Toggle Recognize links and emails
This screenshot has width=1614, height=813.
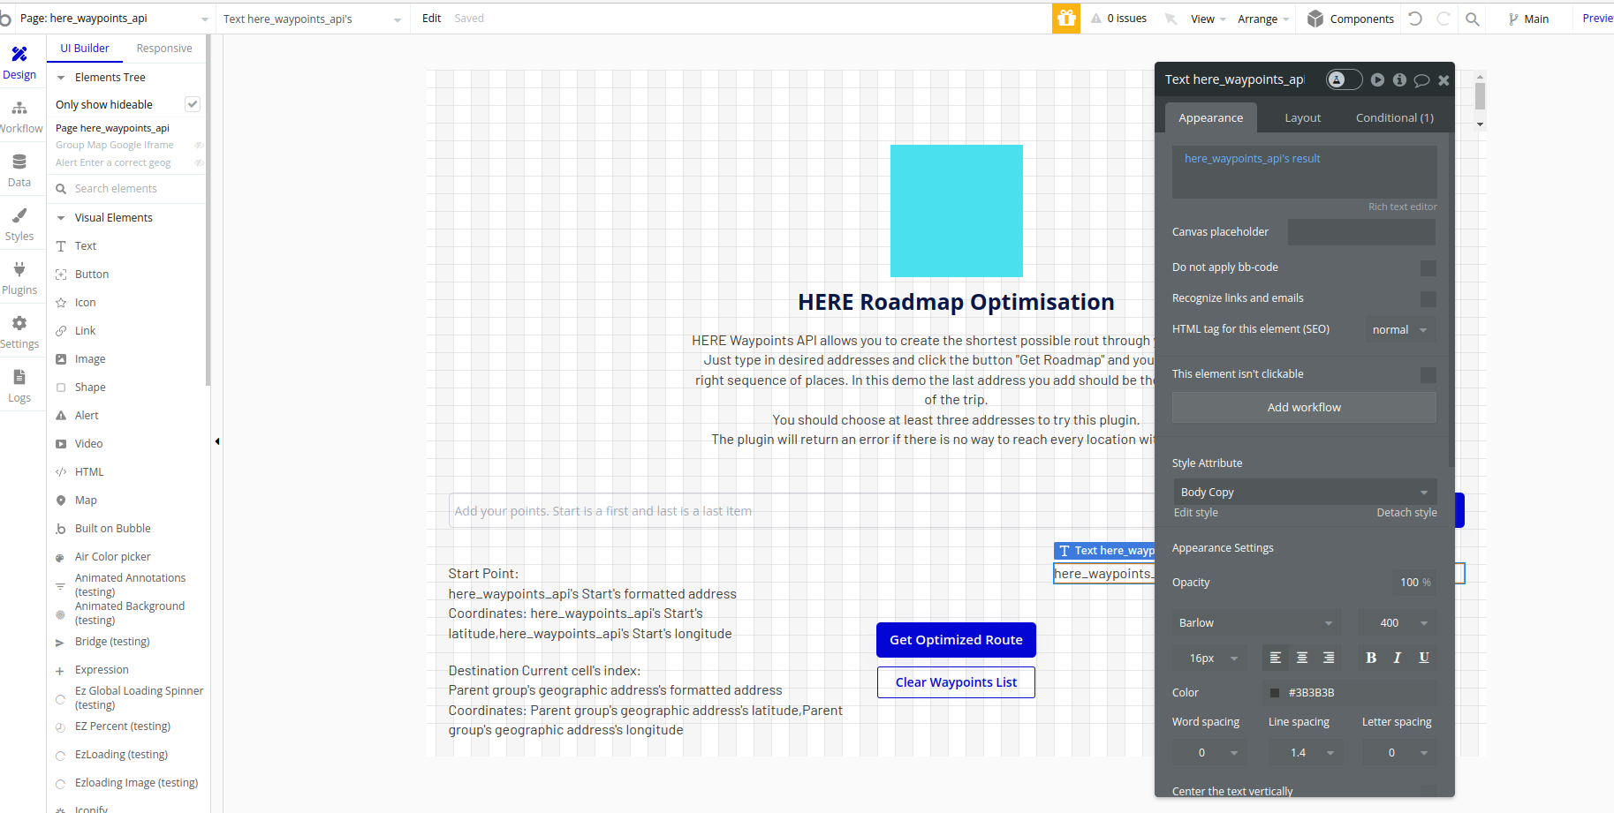pos(1428,298)
